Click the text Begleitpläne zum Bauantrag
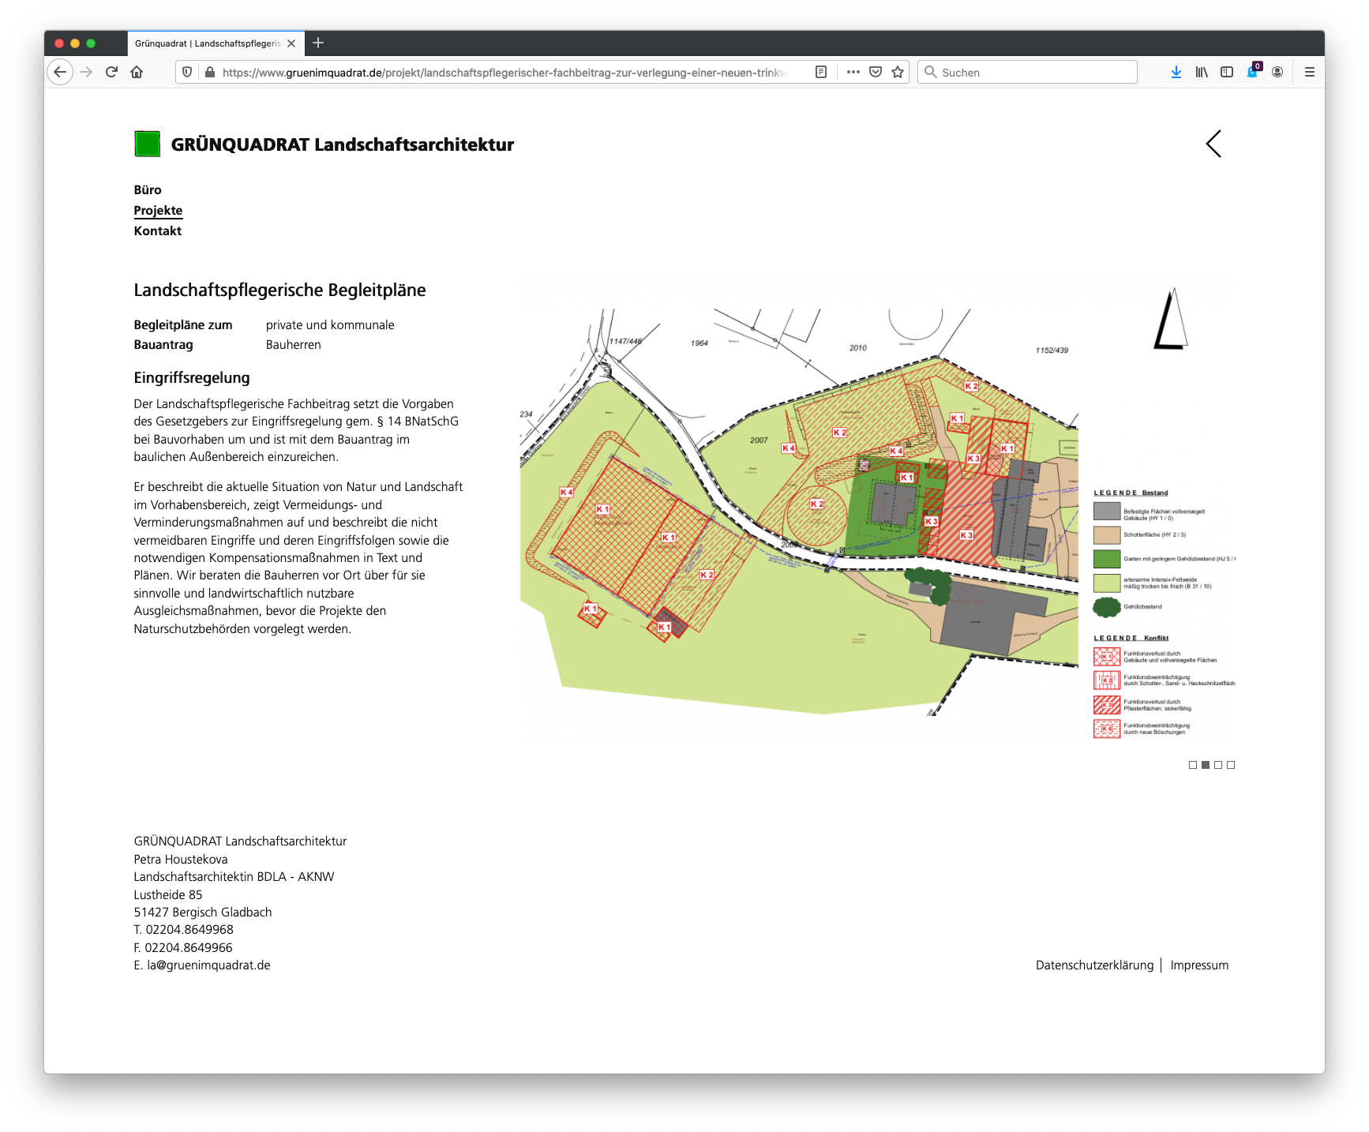 click(183, 335)
